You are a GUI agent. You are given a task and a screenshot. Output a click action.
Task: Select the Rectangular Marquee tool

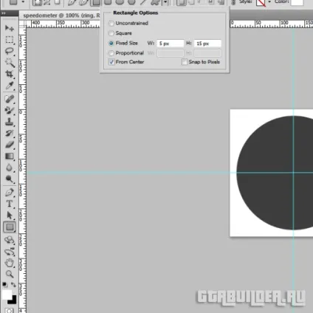[10, 40]
